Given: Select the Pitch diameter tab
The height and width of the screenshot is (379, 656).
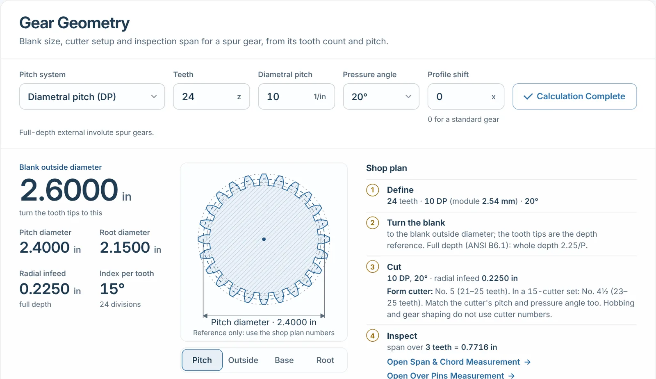Looking at the screenshot, I should coord(202,360).
